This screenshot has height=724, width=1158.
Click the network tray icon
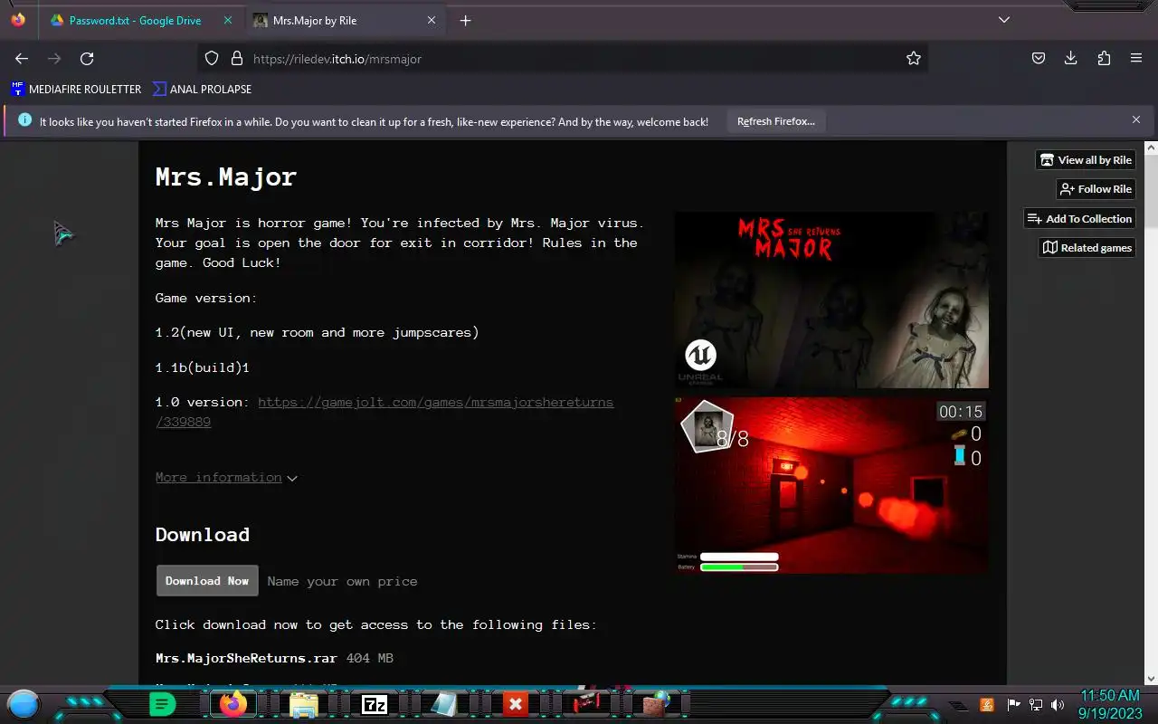[x=1036, y=704]
